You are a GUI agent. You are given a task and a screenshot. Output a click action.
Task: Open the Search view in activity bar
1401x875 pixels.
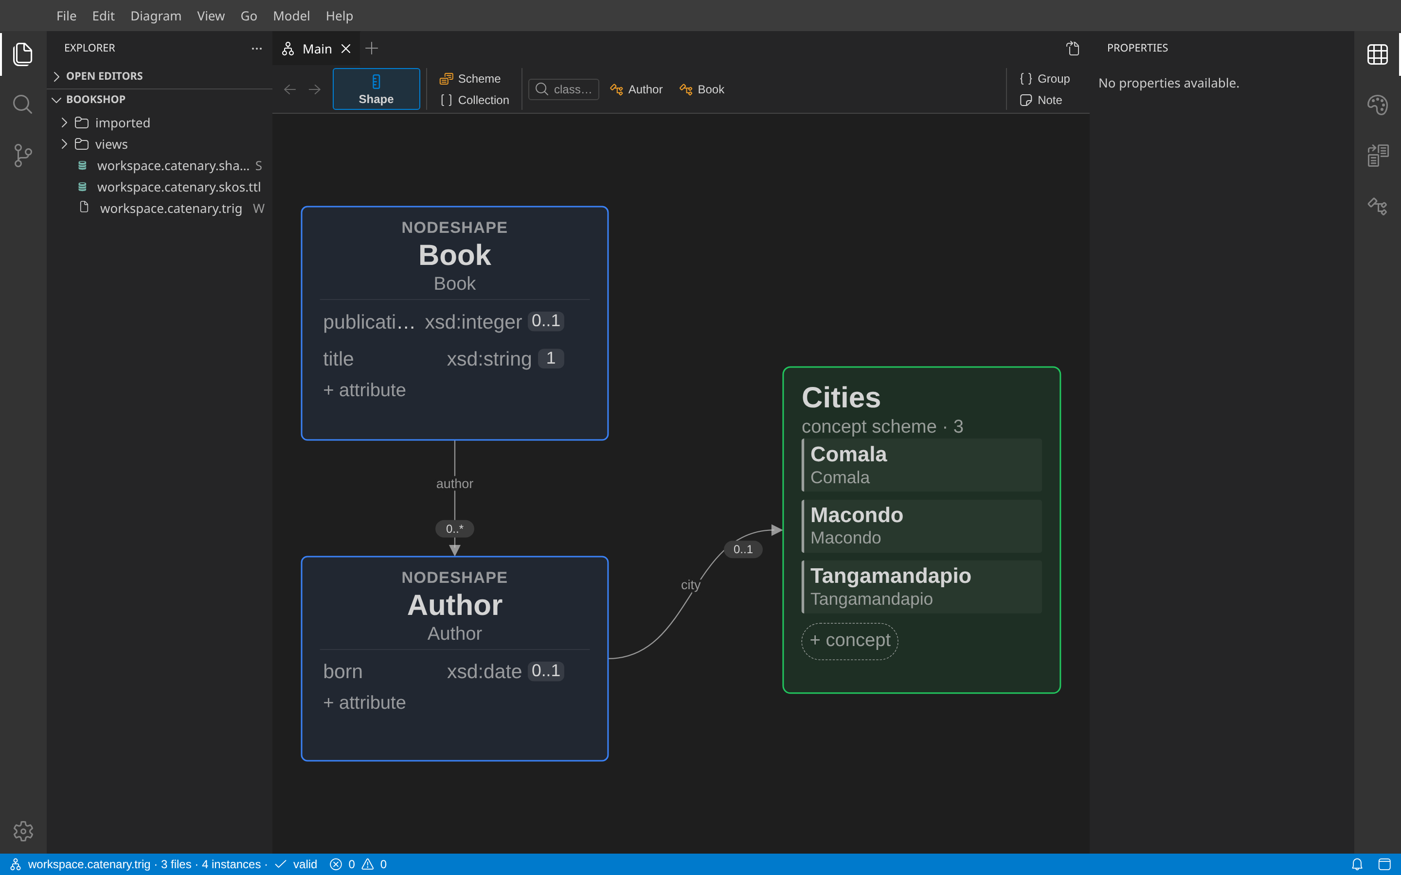pos(22,104)
